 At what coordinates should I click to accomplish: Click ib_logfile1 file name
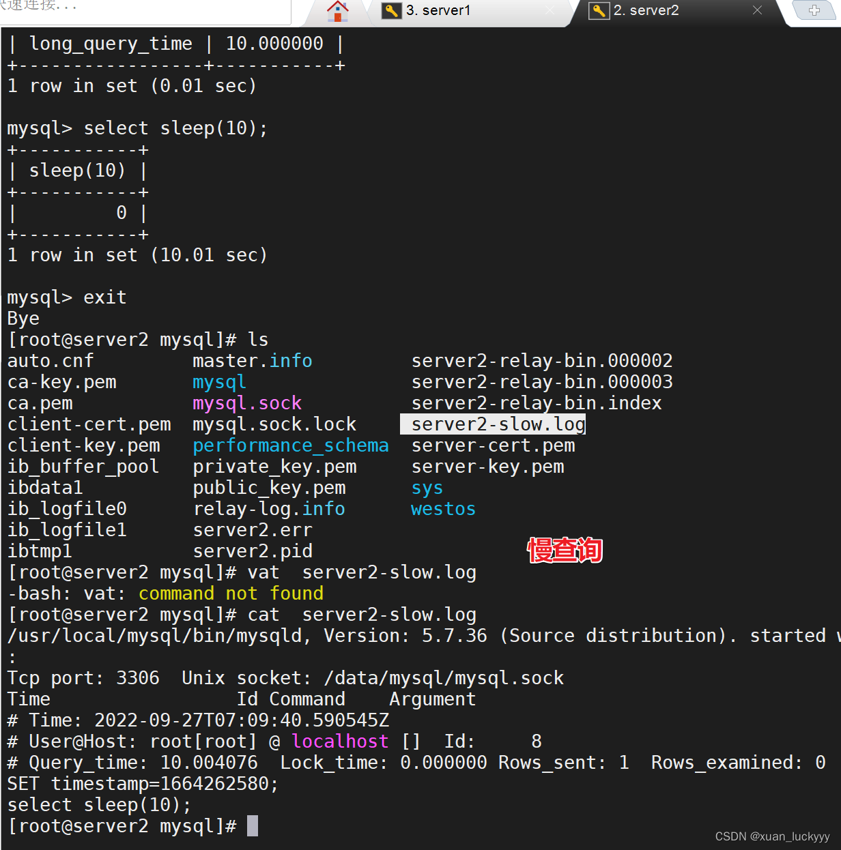tap(67, 530)
